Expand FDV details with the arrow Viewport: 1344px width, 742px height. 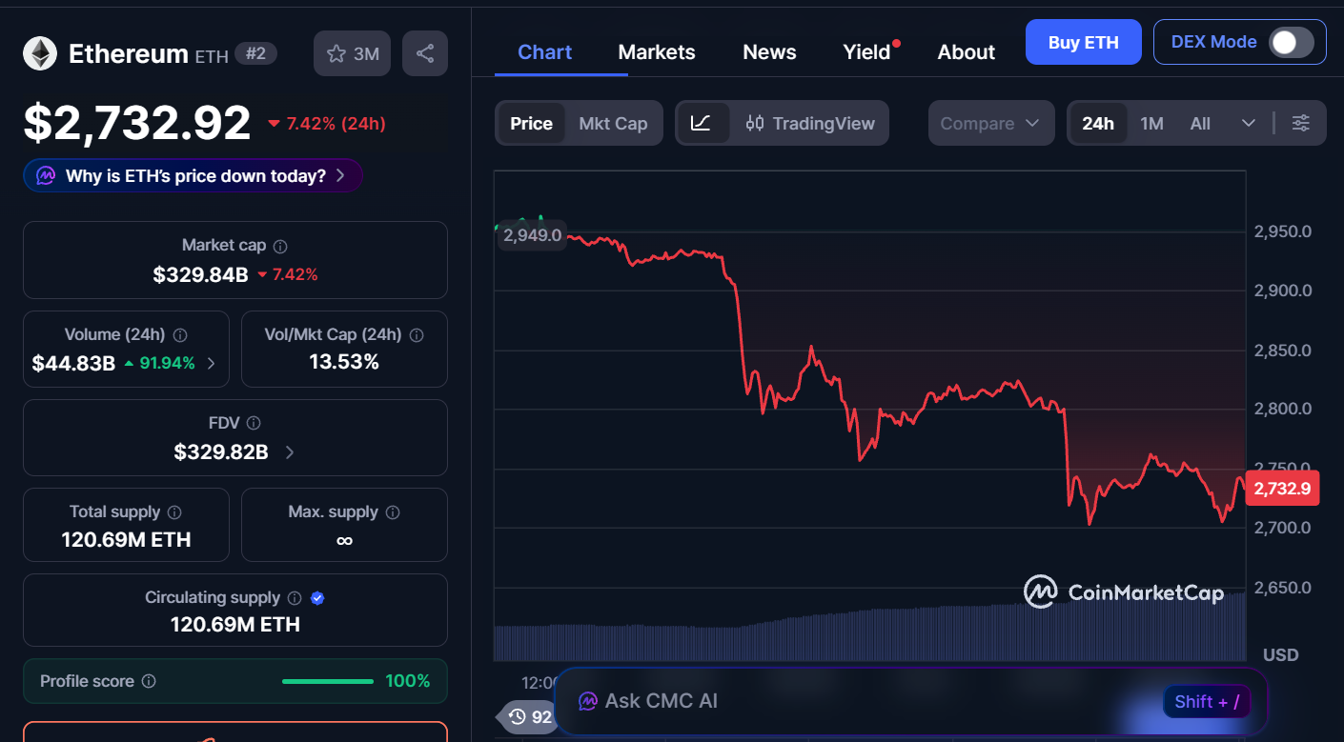289,451
